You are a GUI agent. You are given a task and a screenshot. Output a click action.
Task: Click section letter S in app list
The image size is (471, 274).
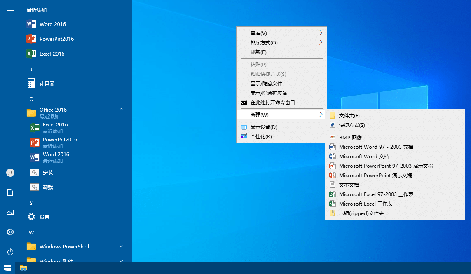click(x=31, y=203)
